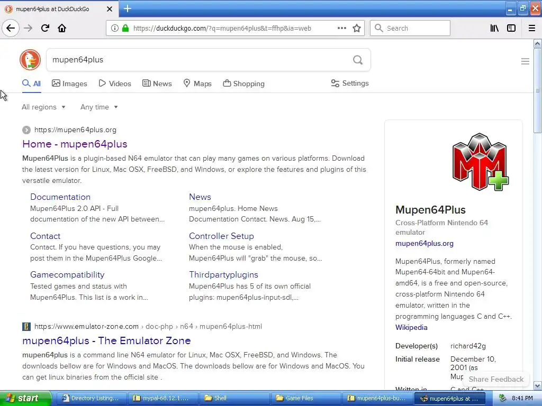Screen dimensions: 542x406
Task: Open the Thirdpartyplugins sitelink
Action: coord(223,274)
